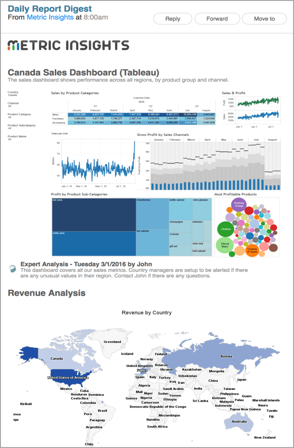
Task: Click the orange Chateau d'Yquem bubble
Action: pos(252,250)
